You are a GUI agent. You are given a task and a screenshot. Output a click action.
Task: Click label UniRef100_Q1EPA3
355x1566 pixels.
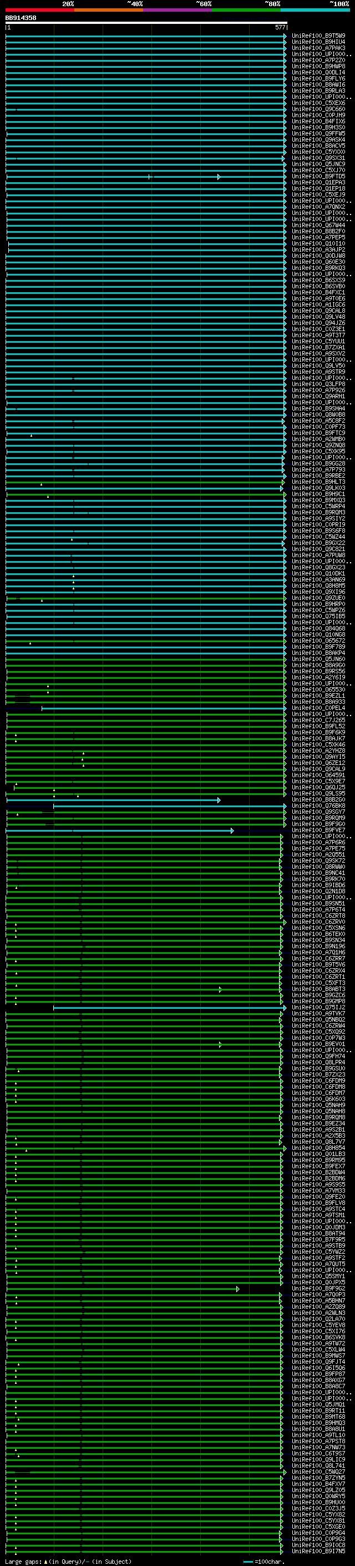pyautogui.click(x=318, y=182)
